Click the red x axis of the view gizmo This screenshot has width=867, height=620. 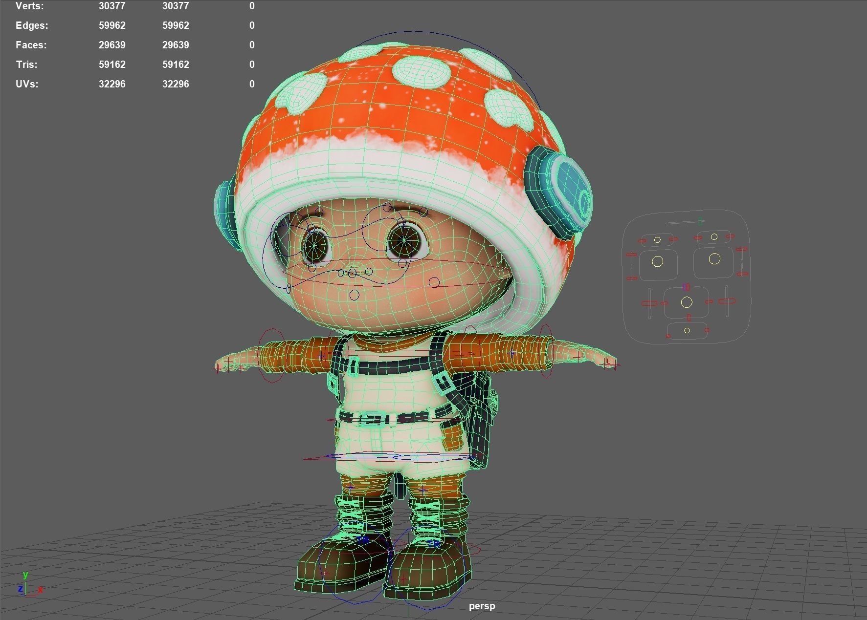pyautogui.click(x=39, y=590)
